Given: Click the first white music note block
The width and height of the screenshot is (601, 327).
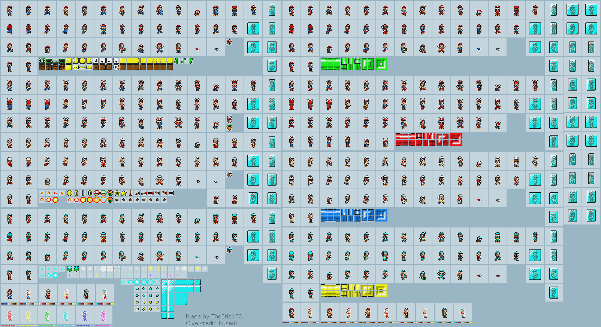Looking at the screenshot, I should click(x=96, y=61).
